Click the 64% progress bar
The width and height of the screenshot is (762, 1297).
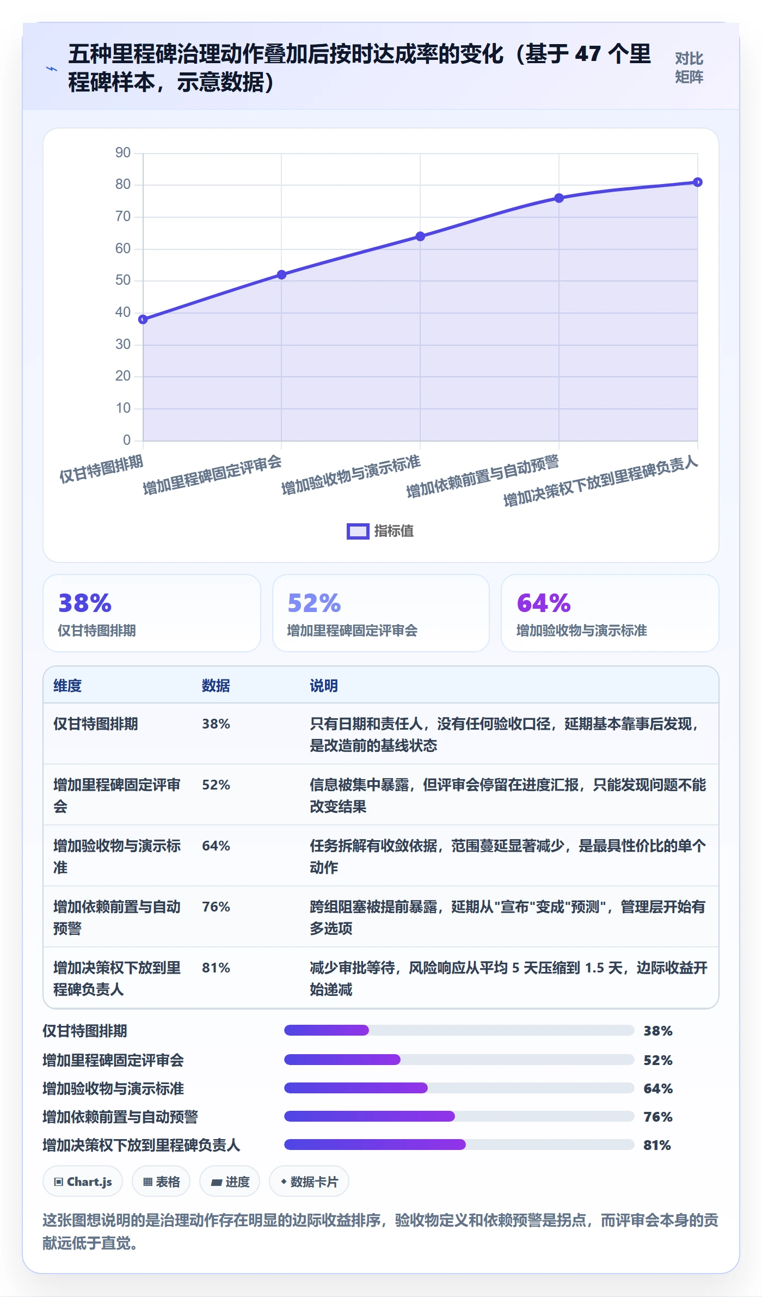(459, 1088)
